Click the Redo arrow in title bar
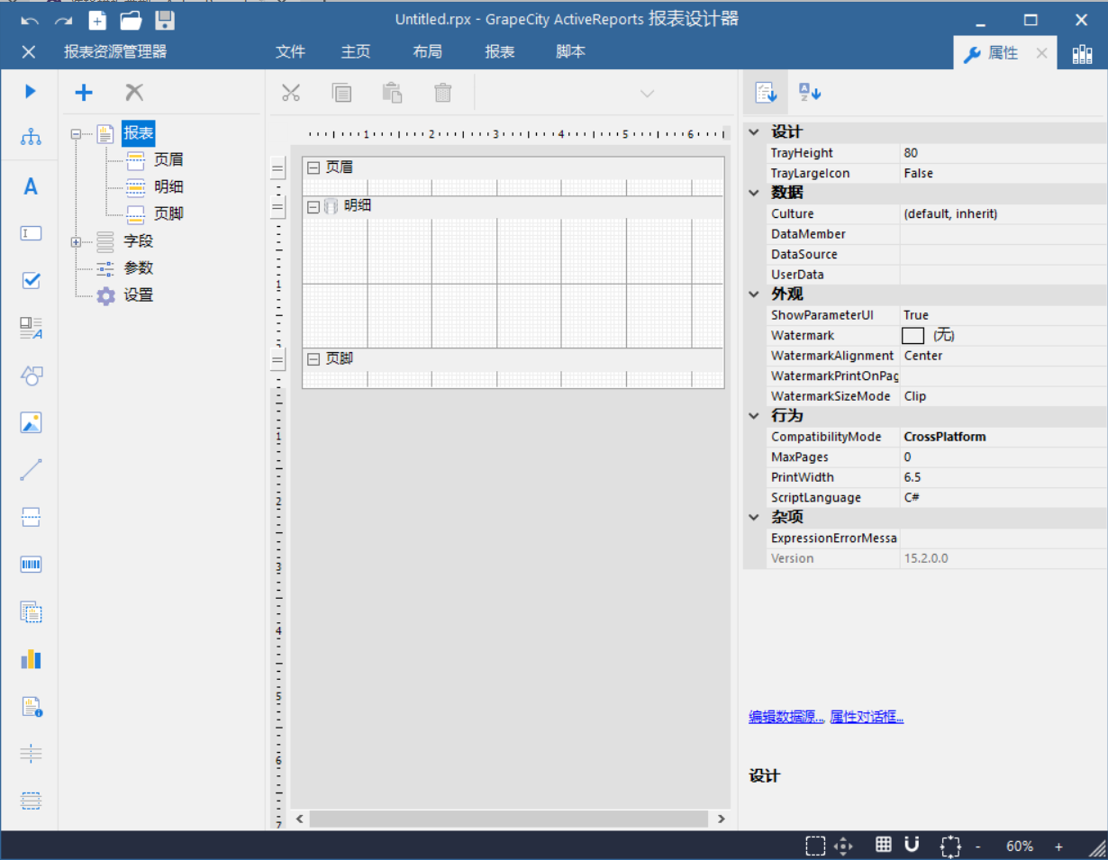This screenshot has height=860, width=1108. click(63, 21)
